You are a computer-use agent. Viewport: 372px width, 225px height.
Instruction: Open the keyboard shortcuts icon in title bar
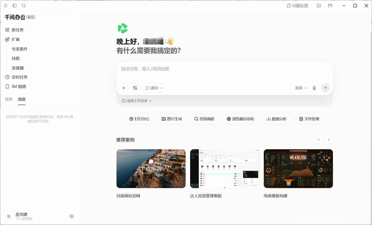click(319, 6)
